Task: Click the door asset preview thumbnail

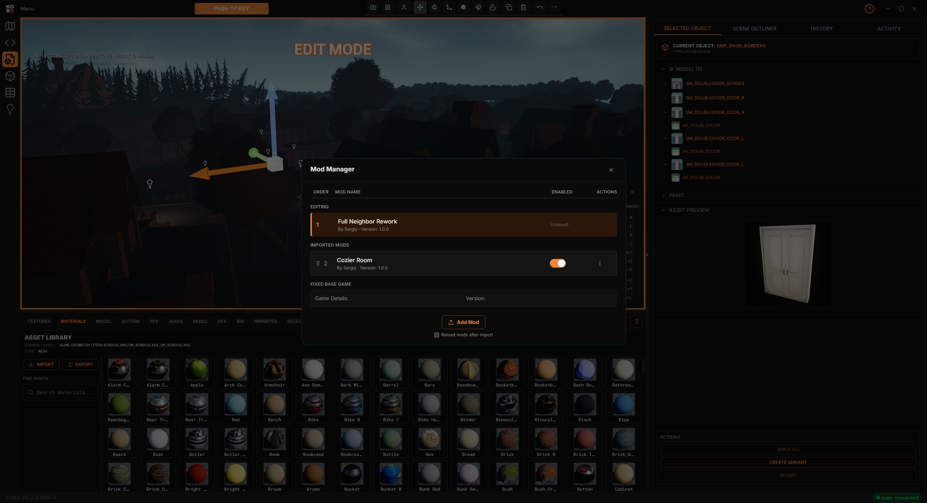Action: [788, 264]
